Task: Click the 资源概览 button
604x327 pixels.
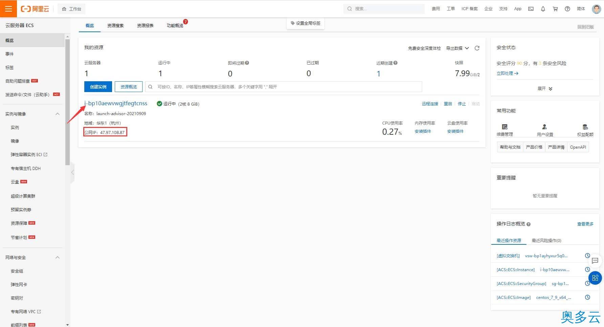Action: point(129,87)
